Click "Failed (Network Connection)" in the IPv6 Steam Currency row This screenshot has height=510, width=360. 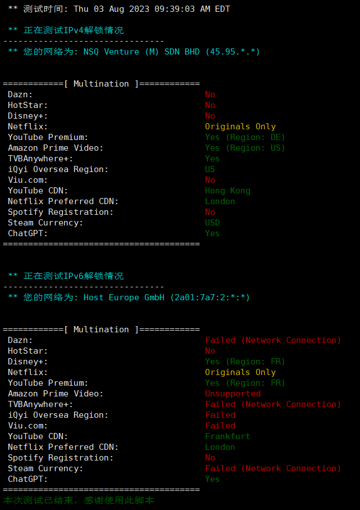coord(273,469)
